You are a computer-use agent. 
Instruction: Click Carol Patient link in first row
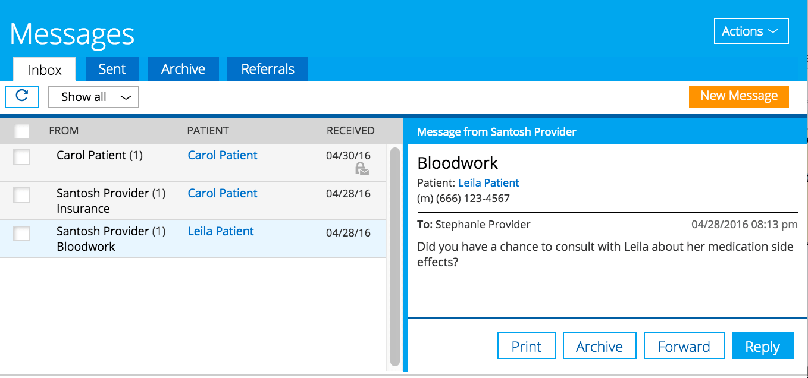pyautogui.click(x=223, y=155)
